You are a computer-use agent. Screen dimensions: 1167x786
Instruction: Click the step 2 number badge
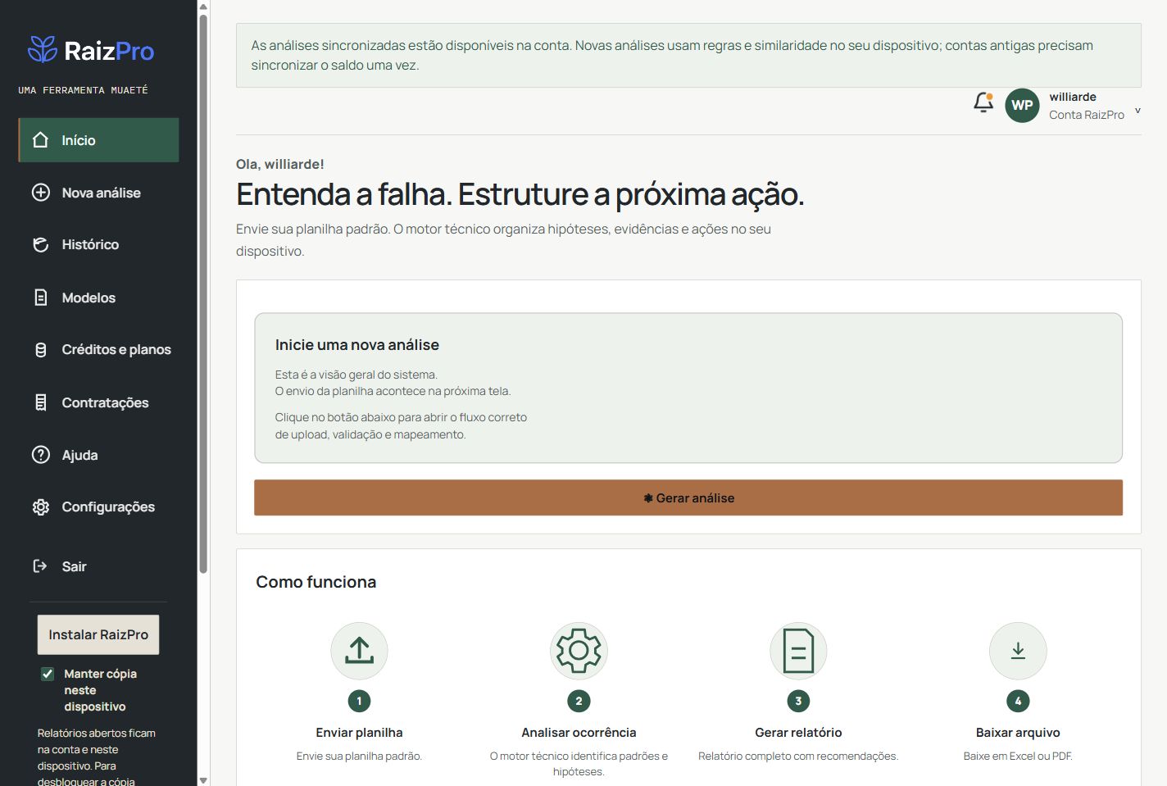point(579,701)
